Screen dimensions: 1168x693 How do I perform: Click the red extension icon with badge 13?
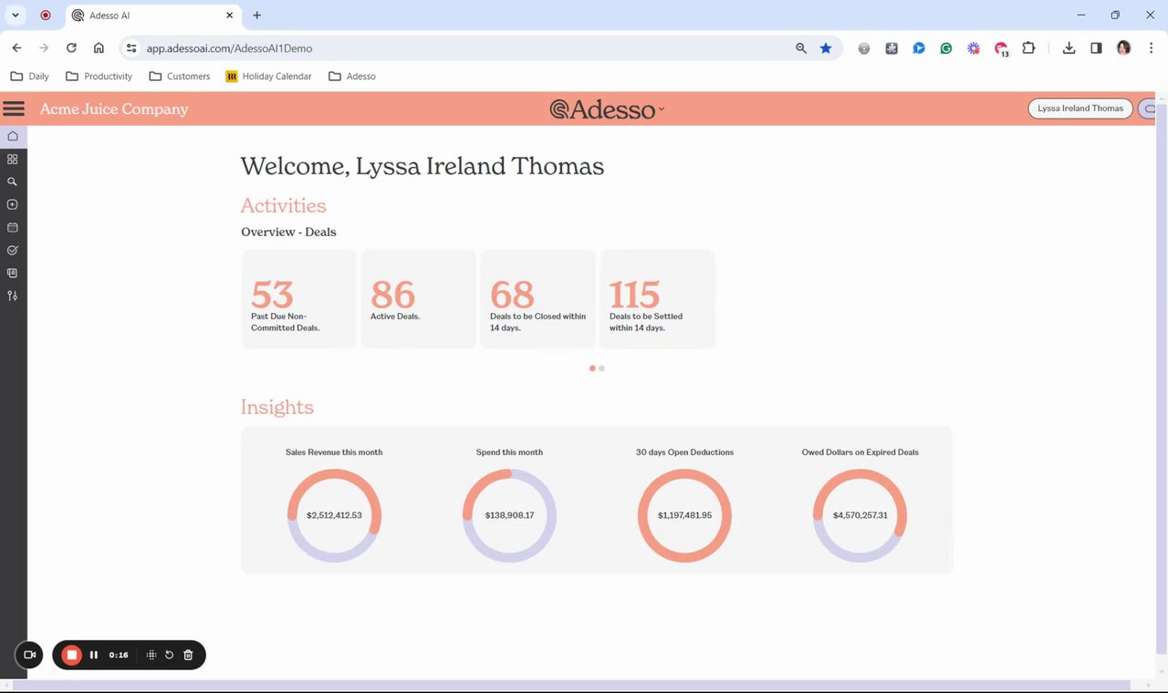pyautogui.click(x=1002, y=49)
